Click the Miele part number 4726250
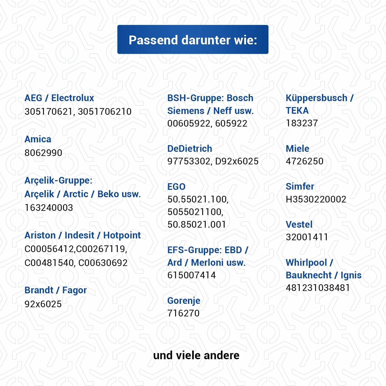386x386 pixels. click(305, 161)
